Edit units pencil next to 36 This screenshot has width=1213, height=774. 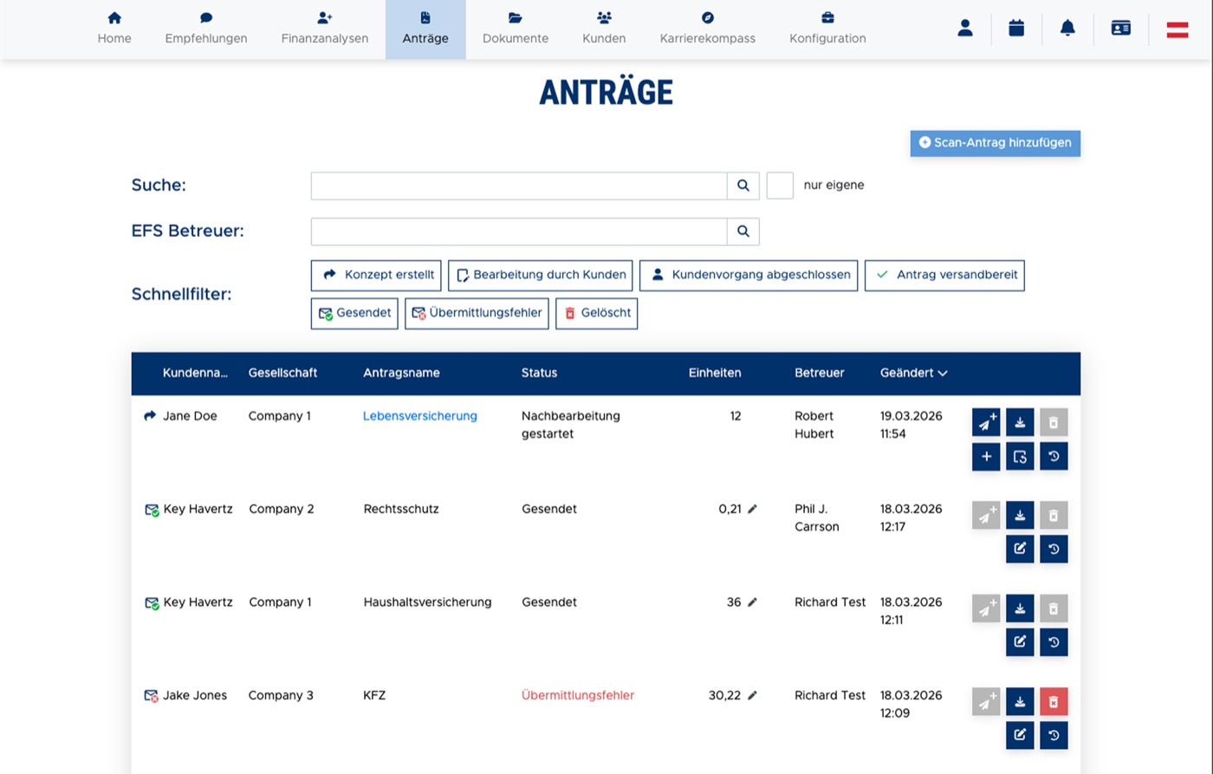pyautogui.click(x=752, y=602)
